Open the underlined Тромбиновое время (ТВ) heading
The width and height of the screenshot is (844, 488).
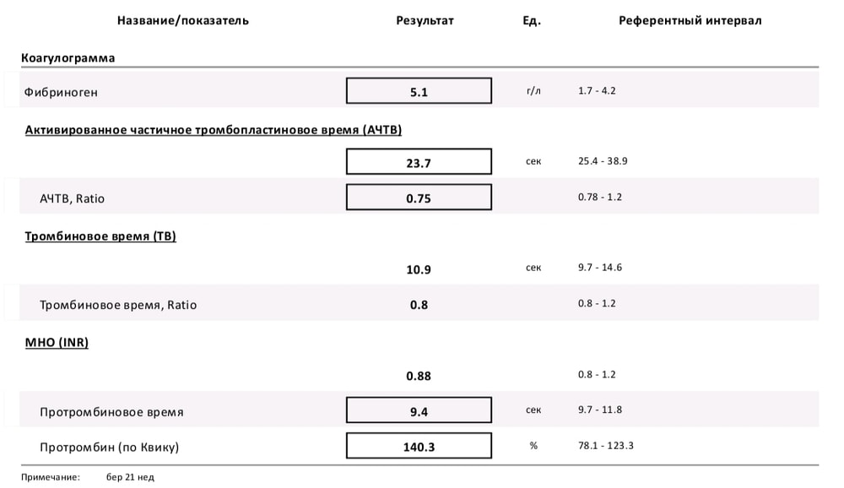click(x=100, y=236)
